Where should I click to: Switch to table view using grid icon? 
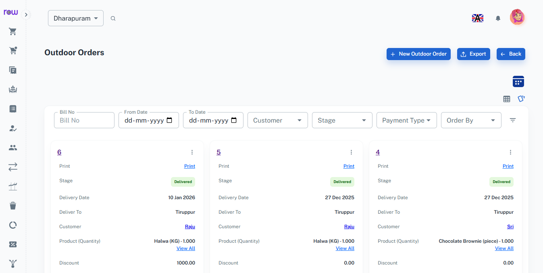(507, 99)
